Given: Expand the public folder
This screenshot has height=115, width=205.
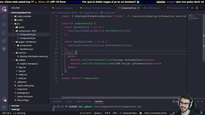Looking at the screenshot, I should [20, 20].
